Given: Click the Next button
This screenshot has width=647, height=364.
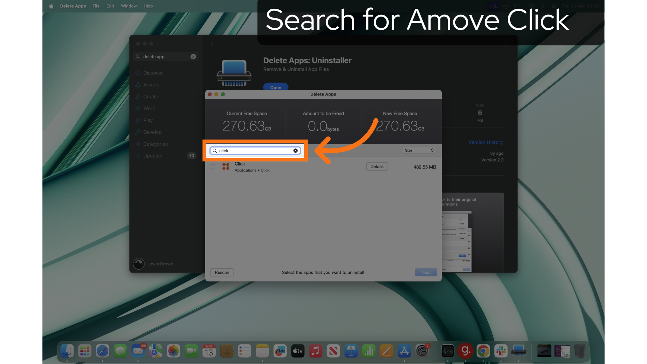Looking at the screenshot, I should (426, 272).
